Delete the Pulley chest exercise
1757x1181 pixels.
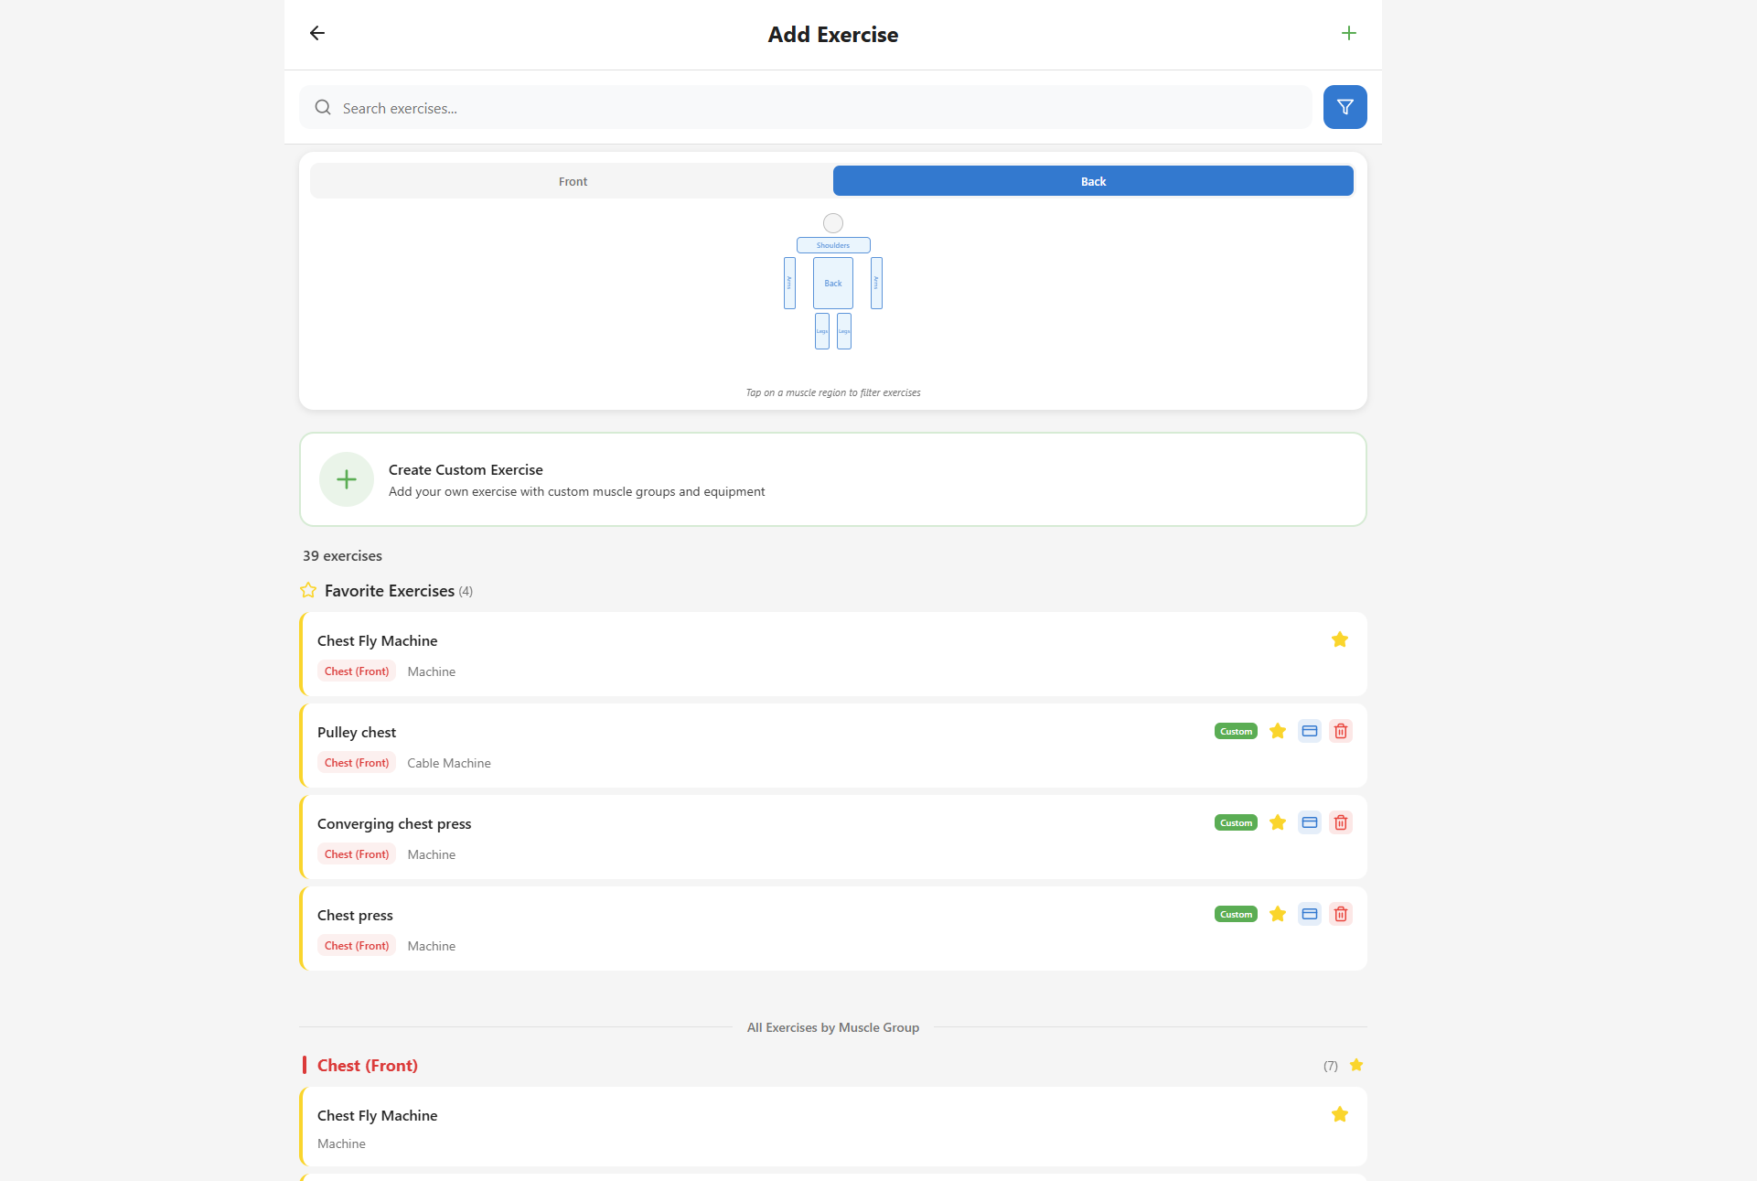click(1340, 731)
